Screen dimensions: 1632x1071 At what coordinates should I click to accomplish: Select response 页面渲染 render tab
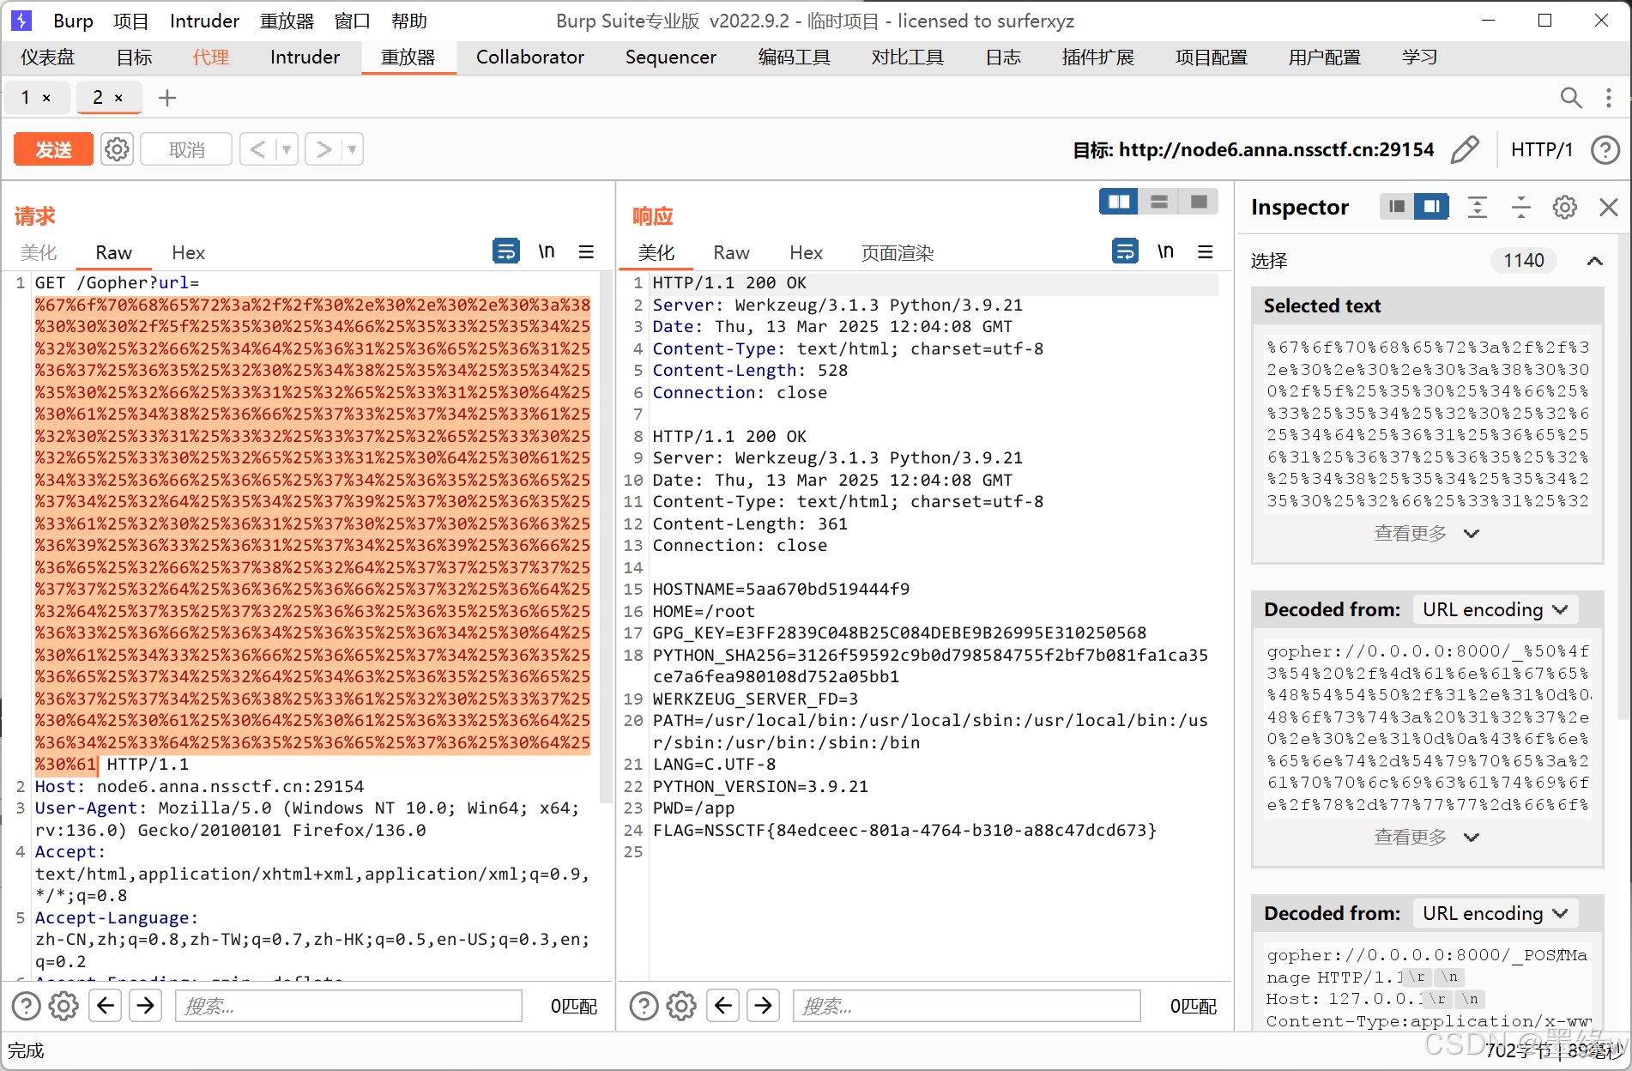coord(898,252)
